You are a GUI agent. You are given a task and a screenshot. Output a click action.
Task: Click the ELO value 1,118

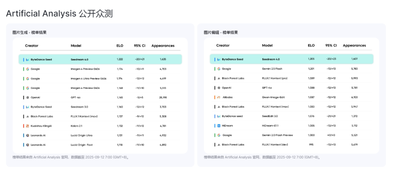pyautogui.click(x=120, y=145)
